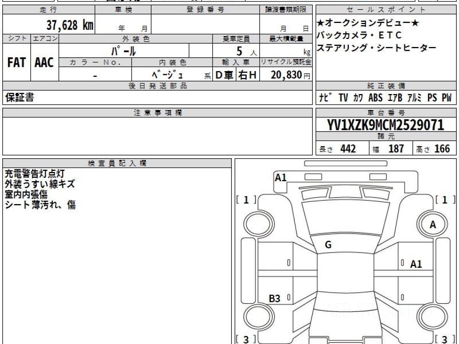Click the unmarked top-left wheel circle
Screen dimensions: 459x344
[x=257, y=224]
